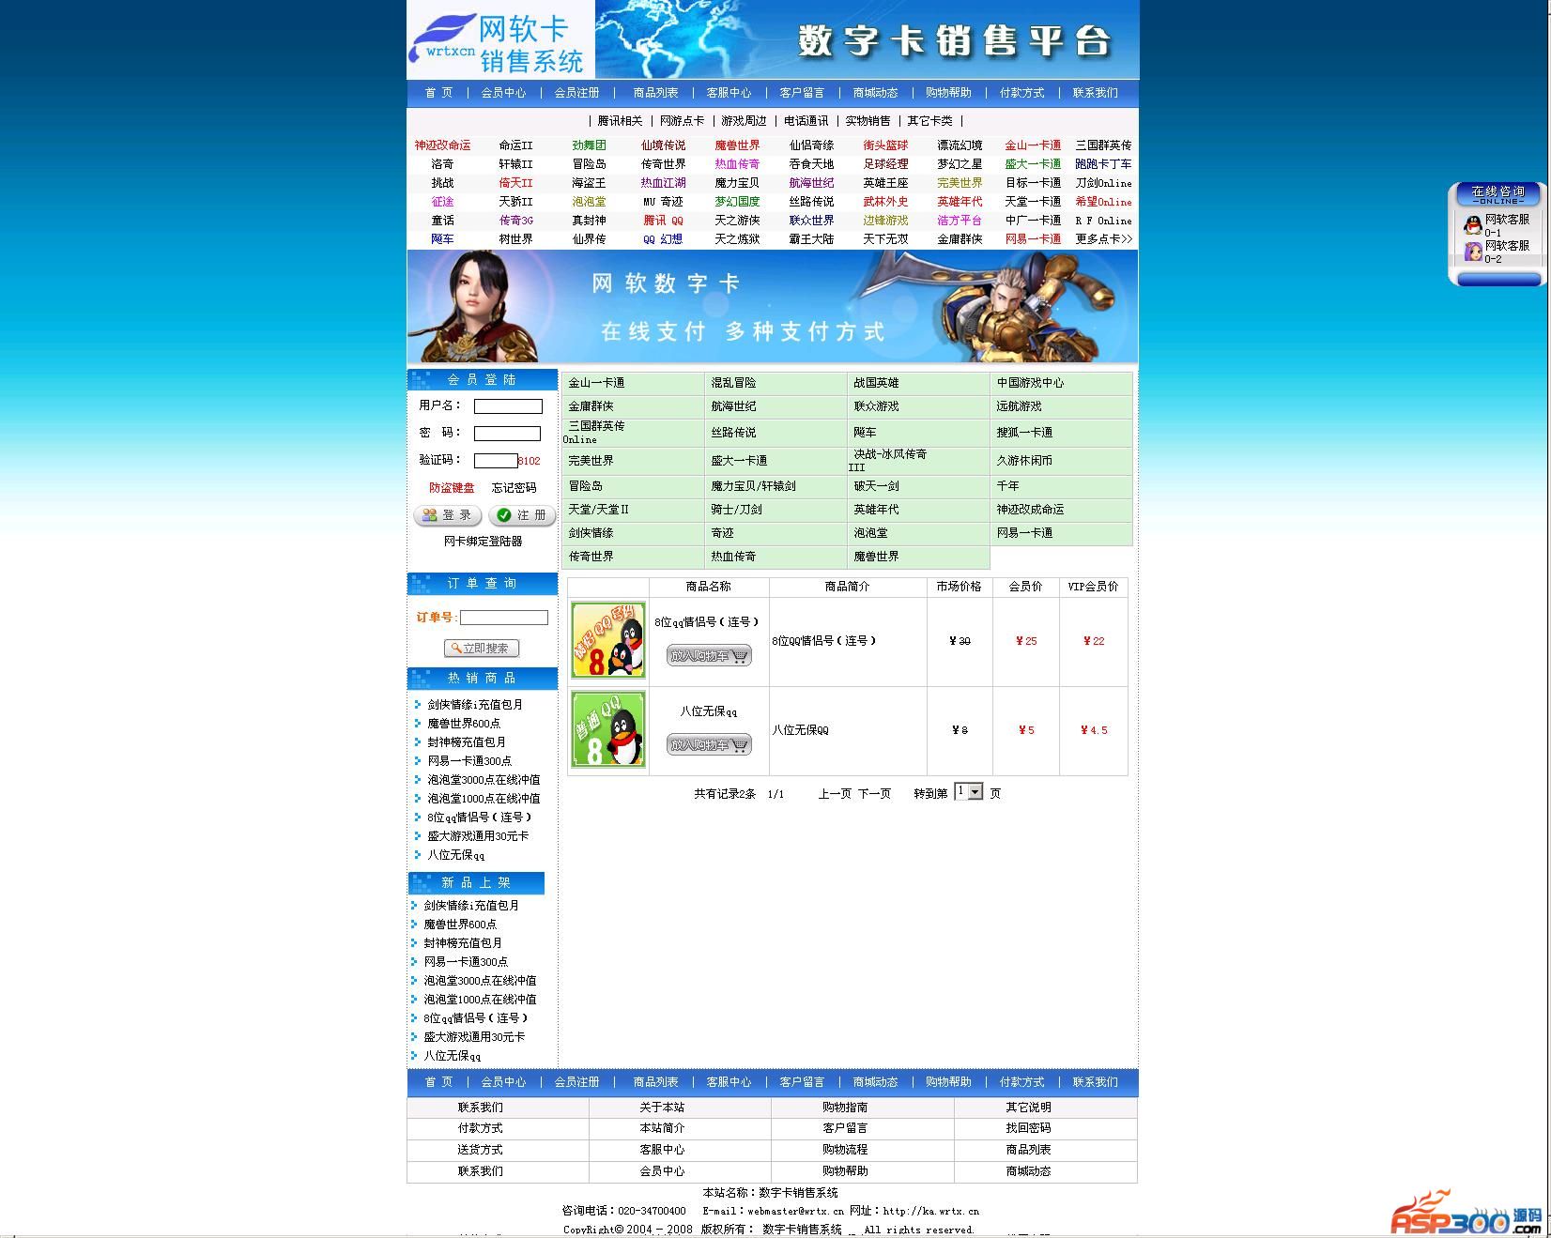1551x1238 pixels.
Task: Open 盛大游戏通用30元卡 under 热销商品
Action: tap(478, 836)
